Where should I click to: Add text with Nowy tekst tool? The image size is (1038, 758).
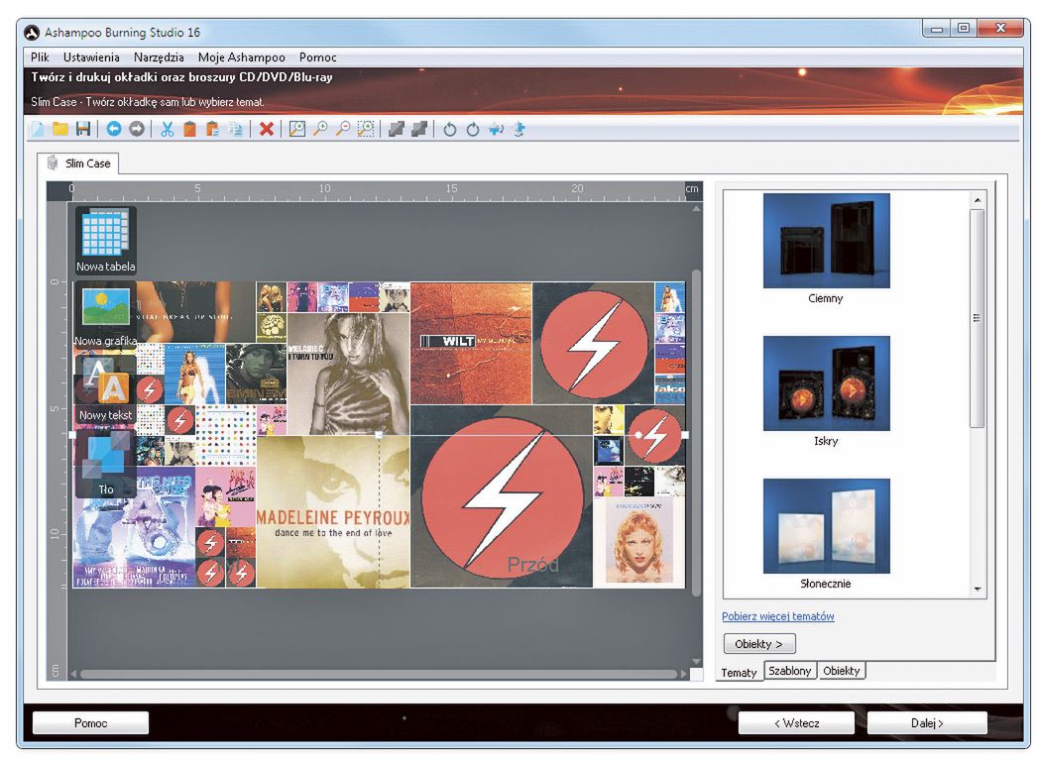click(x=106, y=389)
